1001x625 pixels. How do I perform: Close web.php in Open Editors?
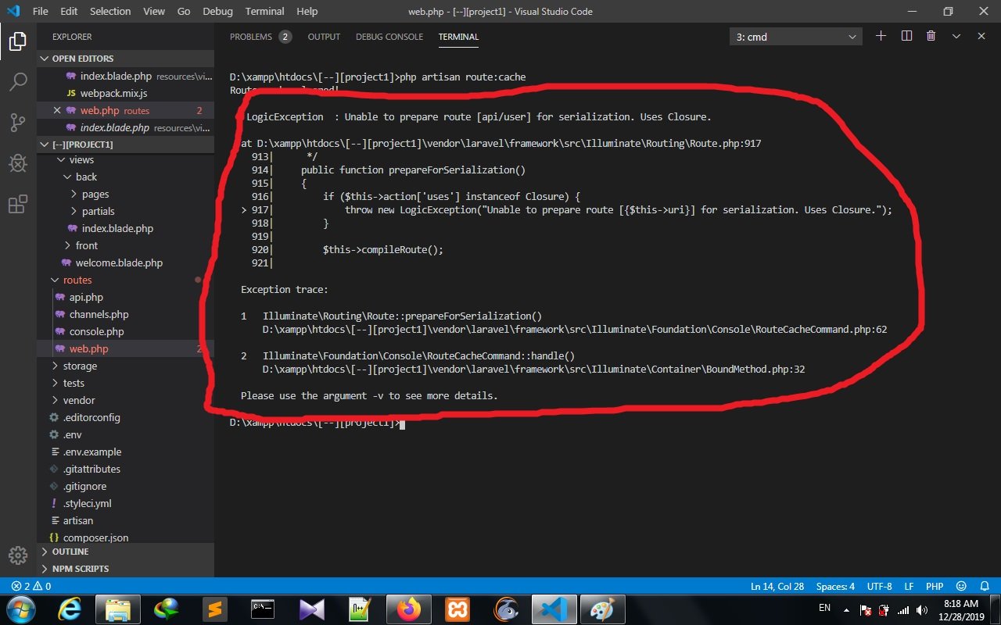point(56,110)
